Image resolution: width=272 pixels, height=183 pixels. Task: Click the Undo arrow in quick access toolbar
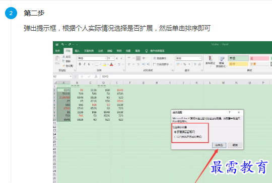pyautogui.click(x=62, y=45)
